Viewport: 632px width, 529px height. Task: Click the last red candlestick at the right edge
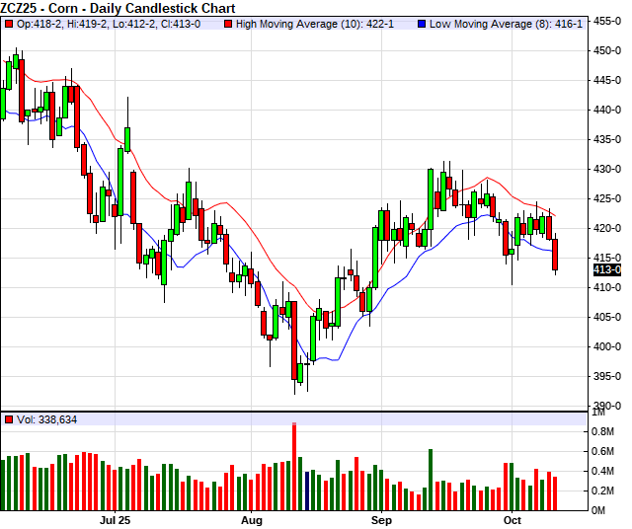(x=555, y=255)
